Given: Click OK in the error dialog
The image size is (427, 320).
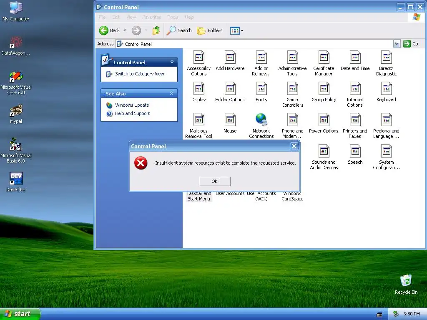Looking at the screenshot, I should tap(215, 181).
